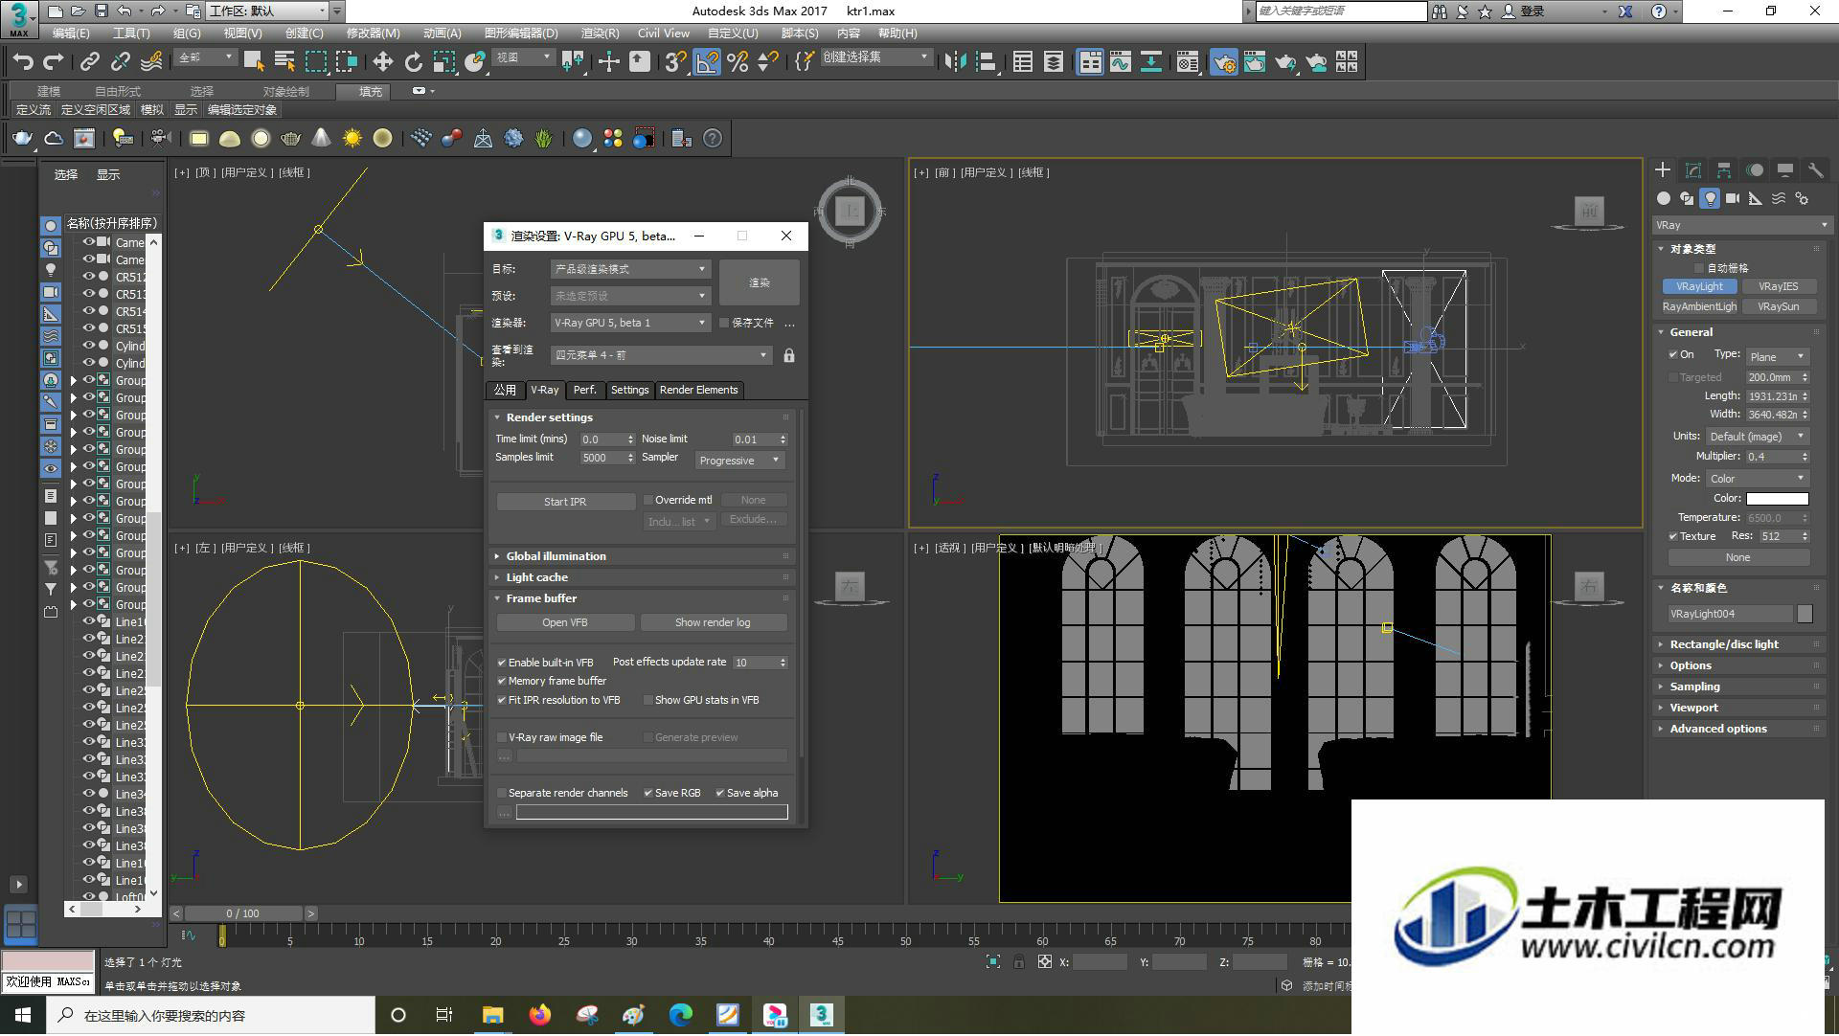The width and height of the screenshot is (1839, 1036).
Task: Click the VRayIES object type button
Action: pyautogui.click(x=1778, y=287)
